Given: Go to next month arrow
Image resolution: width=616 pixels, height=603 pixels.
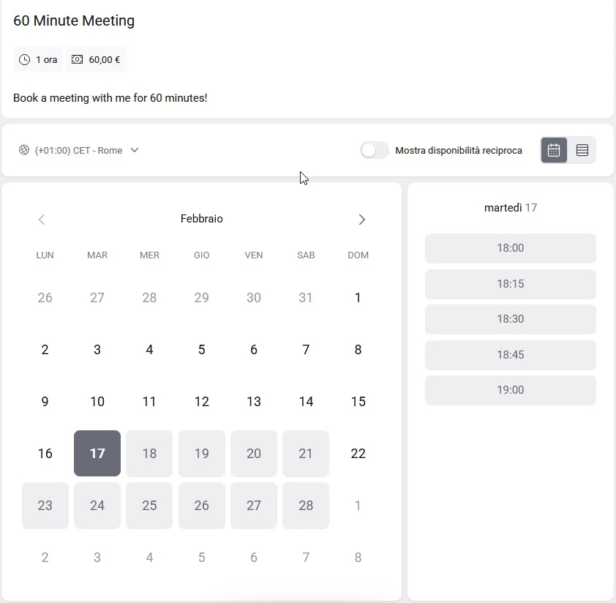Looking at the screenshot, I should click(361, 220).
